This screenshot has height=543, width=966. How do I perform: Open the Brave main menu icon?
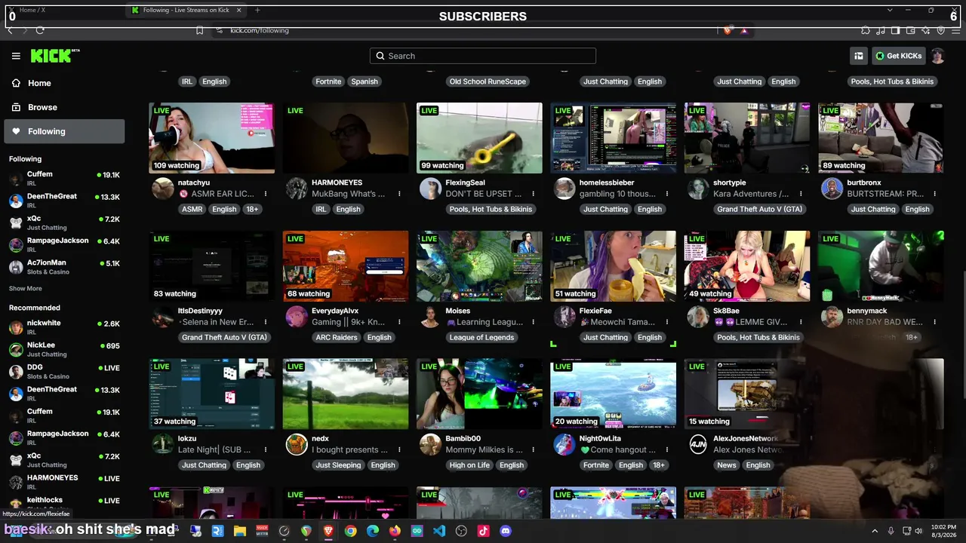(x=955, y=30)
